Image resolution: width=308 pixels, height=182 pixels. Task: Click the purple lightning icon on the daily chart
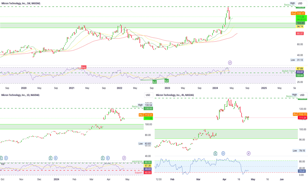(x=124, y=158)
